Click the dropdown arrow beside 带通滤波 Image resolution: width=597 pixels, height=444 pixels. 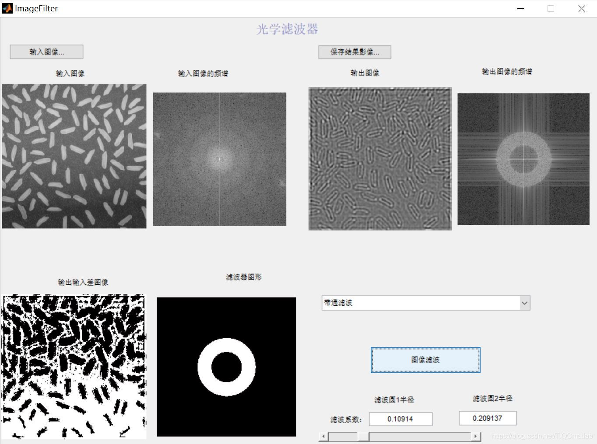pos(525,303)
